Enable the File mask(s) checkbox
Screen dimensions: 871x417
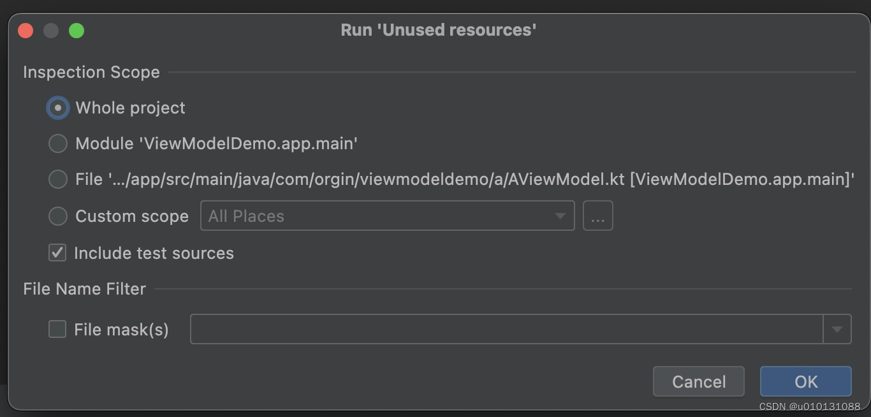pyautogui.click(x=57, y=328)
